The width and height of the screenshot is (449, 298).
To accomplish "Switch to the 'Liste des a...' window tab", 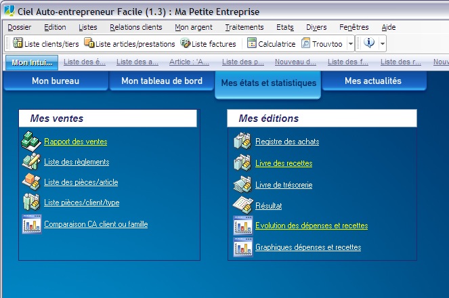I will tap(137, 62).
